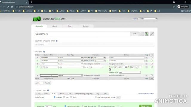This screenshot has width=191, height=107.
Task: Open the Incognito profile indicator
Action: [183, 7]
